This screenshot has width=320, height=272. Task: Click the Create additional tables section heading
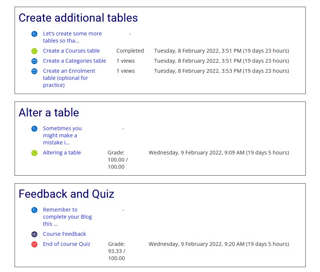[78, 18]
